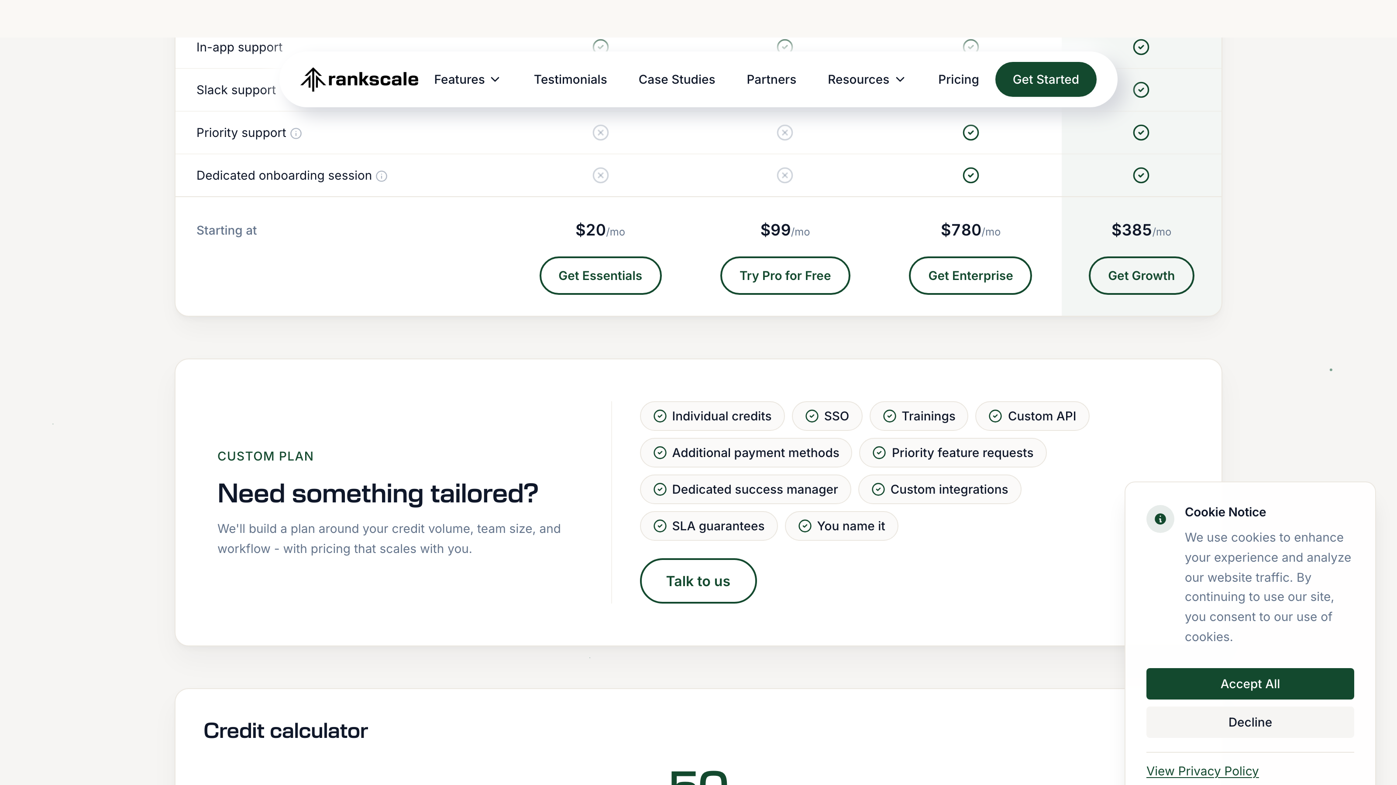Click the Priority support info icon
This screenshot has height=785, width=1397.
[296, 133]
